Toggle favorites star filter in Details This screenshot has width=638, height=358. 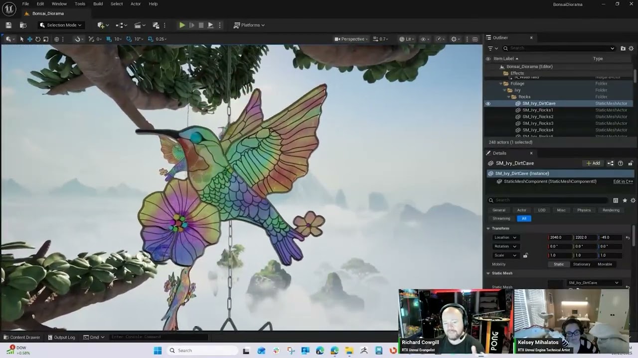click(625, 200)
